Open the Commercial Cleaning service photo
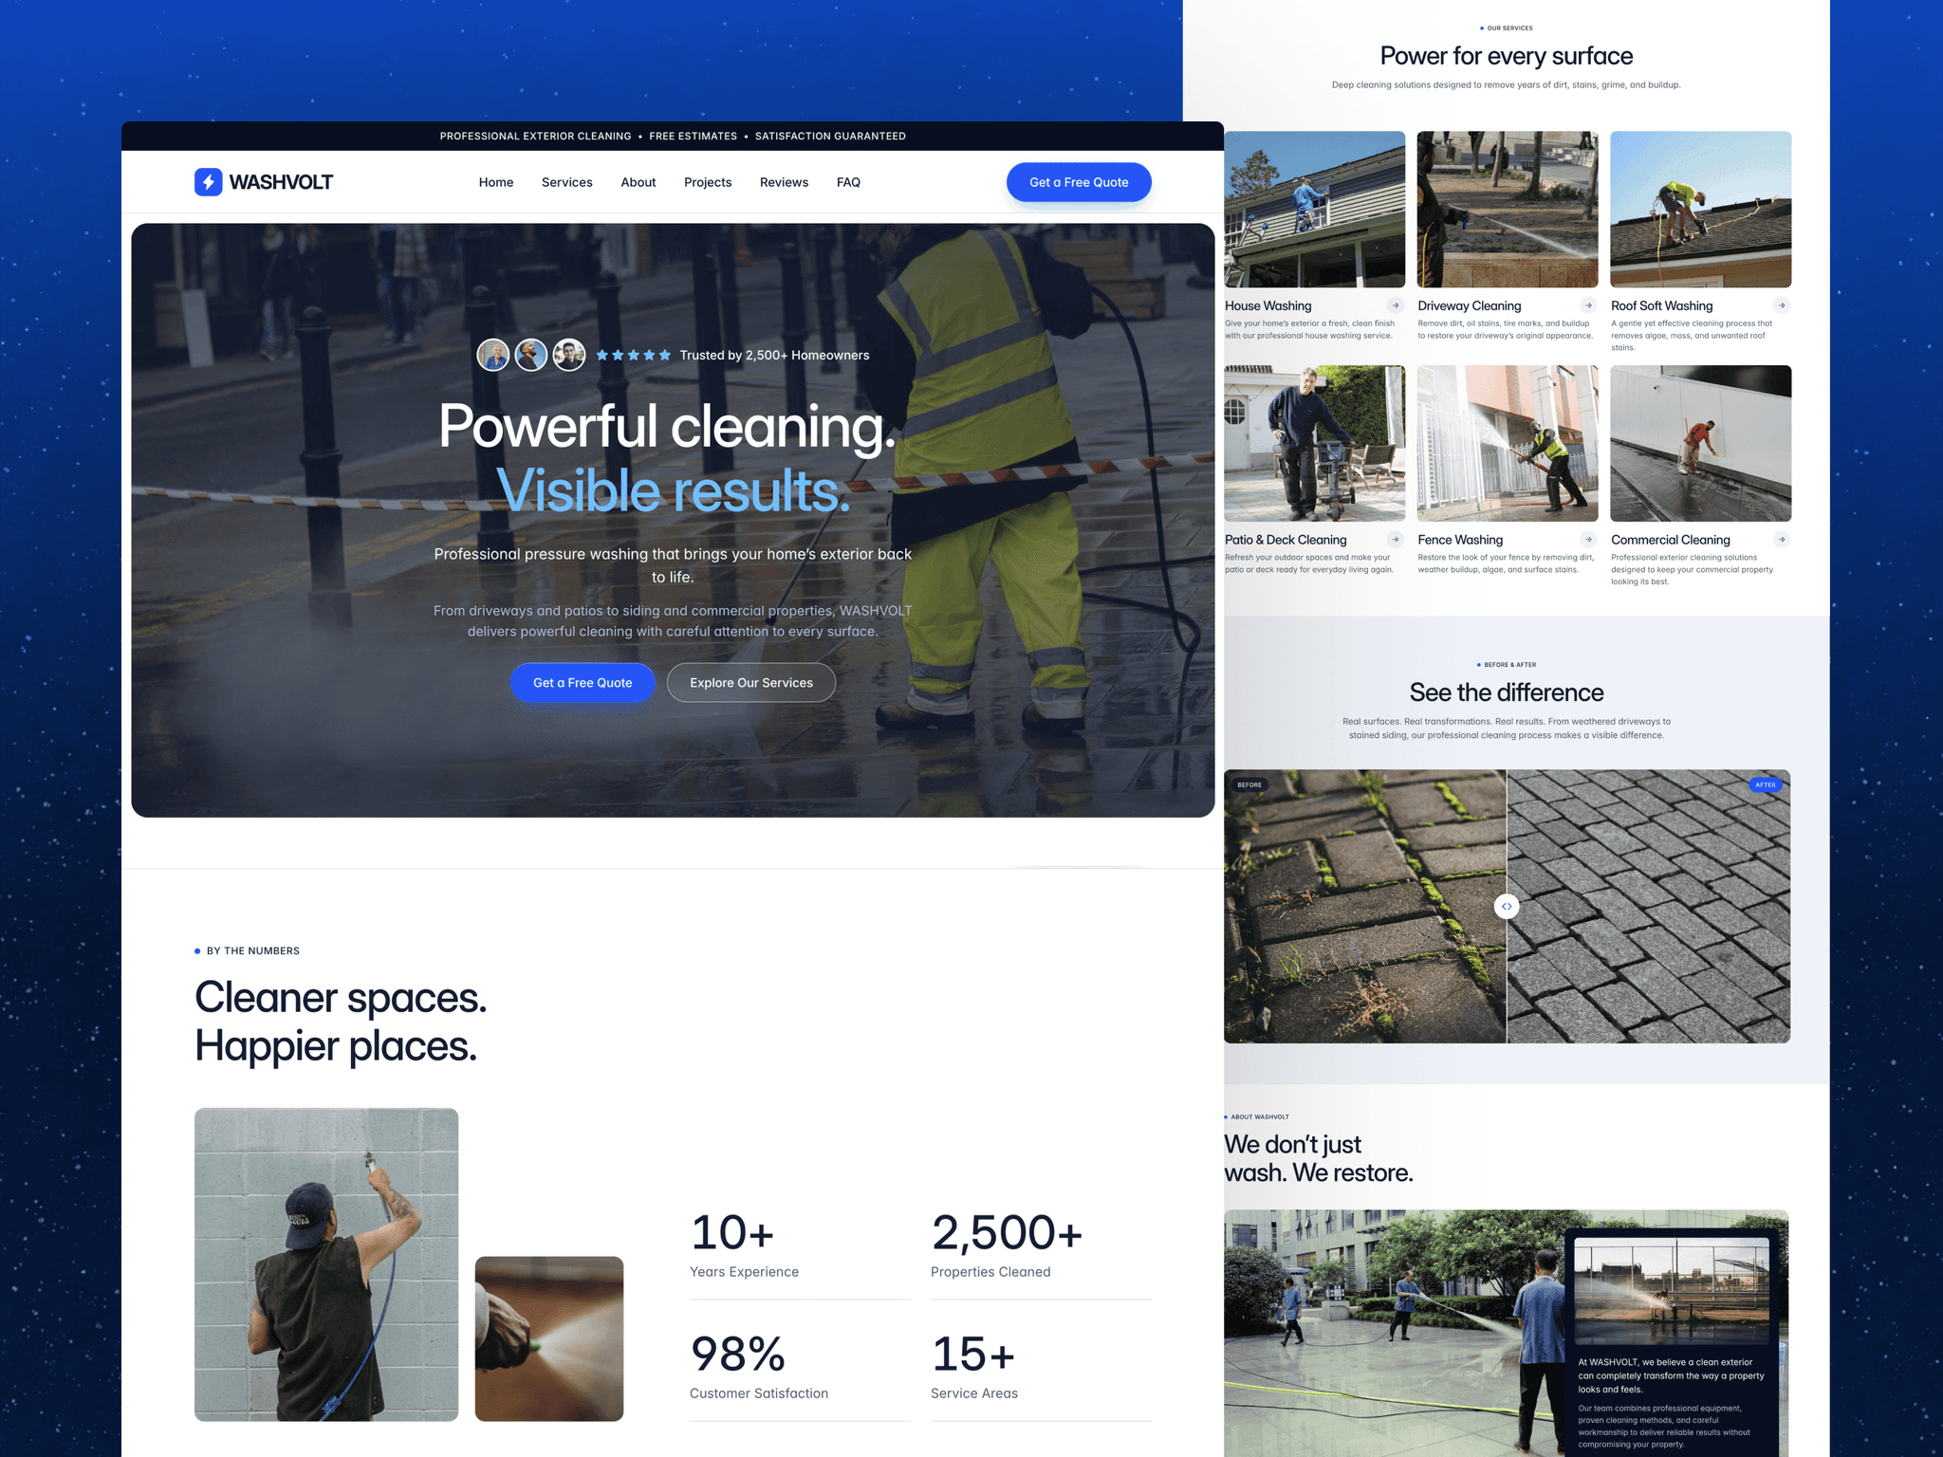Image resolution: width=1943 pixels, height=1457 pixels. point(1701,444)
